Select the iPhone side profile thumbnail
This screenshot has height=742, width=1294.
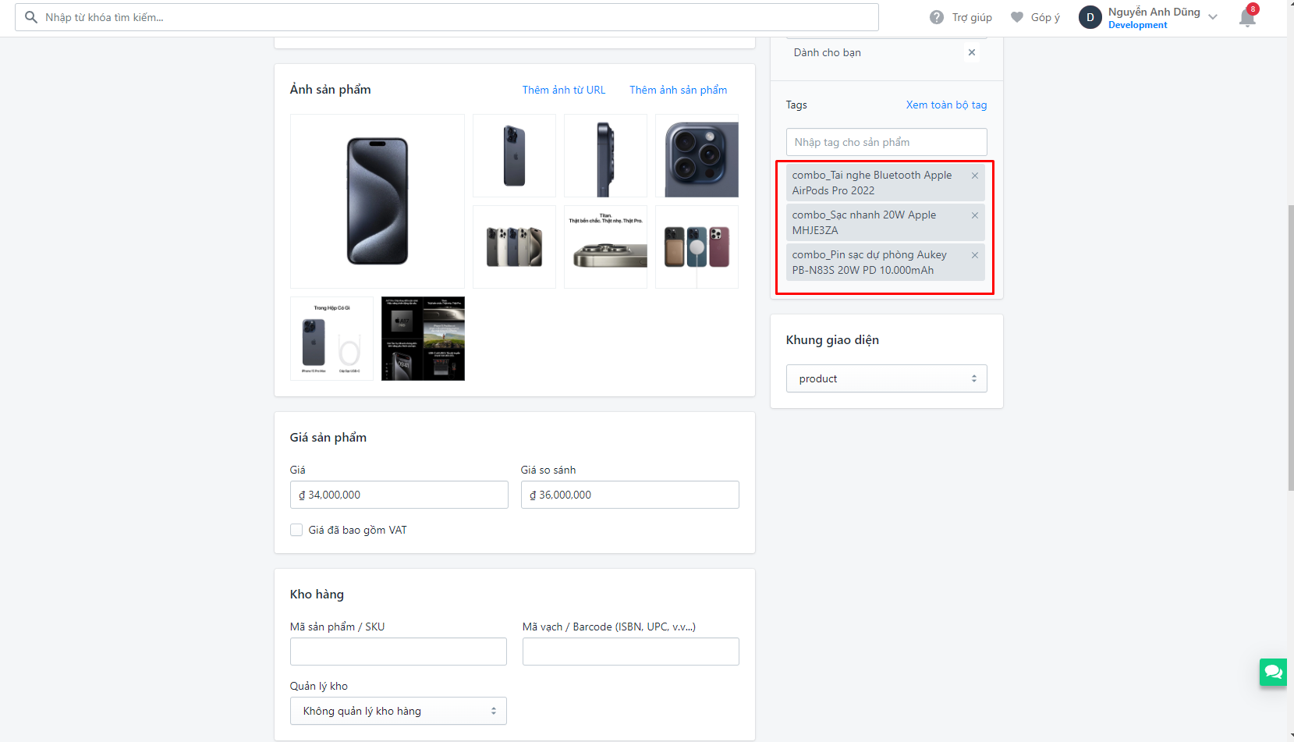click(x=606, y=155)
